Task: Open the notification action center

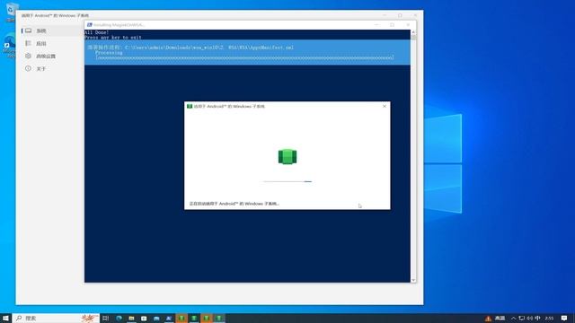Action: point(564,319)
